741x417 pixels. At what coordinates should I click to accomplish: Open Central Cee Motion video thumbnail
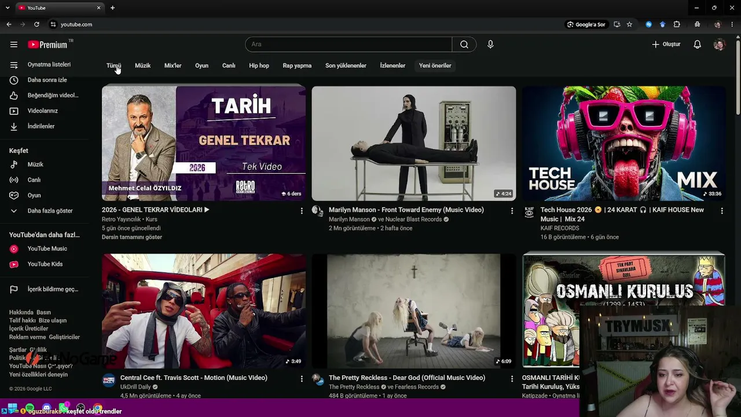click(204, 311)
